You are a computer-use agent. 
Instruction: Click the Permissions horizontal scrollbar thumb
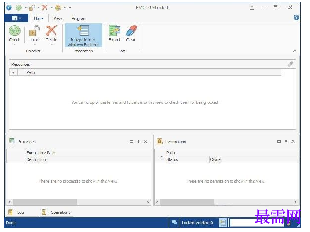188,202
